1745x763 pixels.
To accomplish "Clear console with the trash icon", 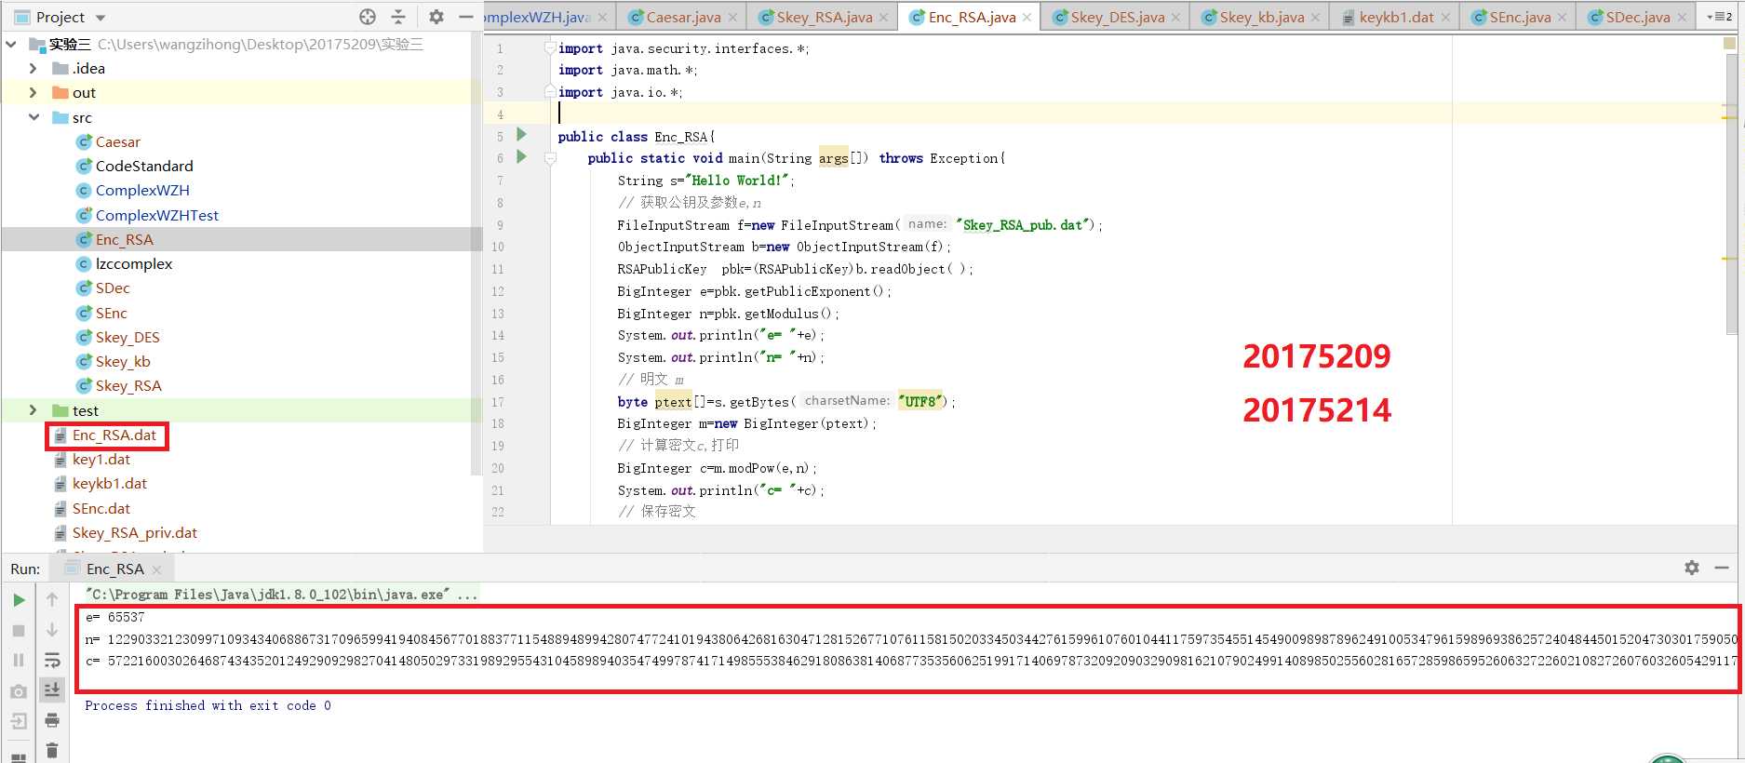I will point(52,750).
